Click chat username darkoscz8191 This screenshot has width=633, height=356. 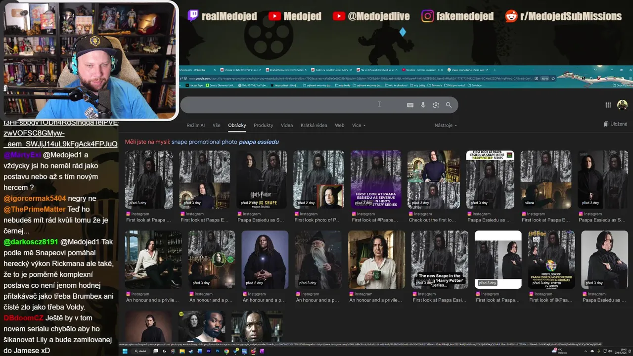31,242
